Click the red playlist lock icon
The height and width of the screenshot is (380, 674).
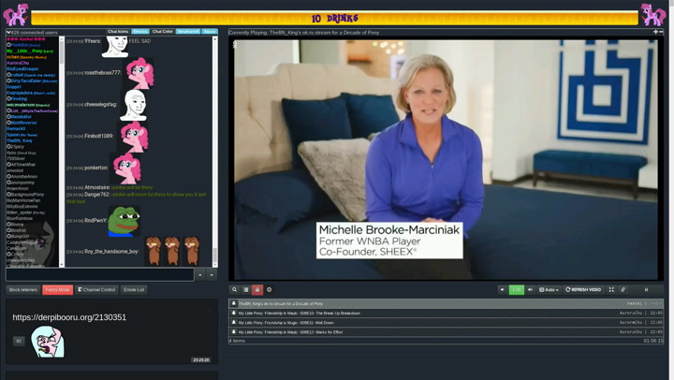[257, 290]
